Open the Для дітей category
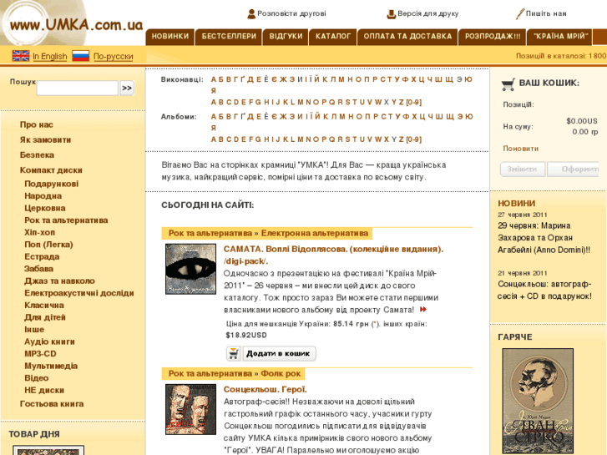The image size is (607, 455). [45, 317]
